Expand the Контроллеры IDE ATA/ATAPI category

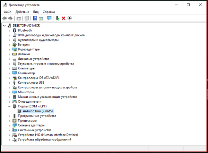tap(9, 78)
